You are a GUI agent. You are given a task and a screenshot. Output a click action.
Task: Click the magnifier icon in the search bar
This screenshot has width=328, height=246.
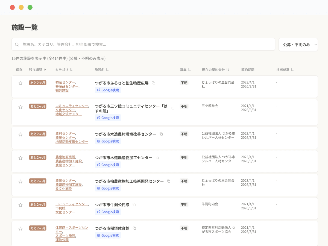pyautogui.click(x=17, y=44)
